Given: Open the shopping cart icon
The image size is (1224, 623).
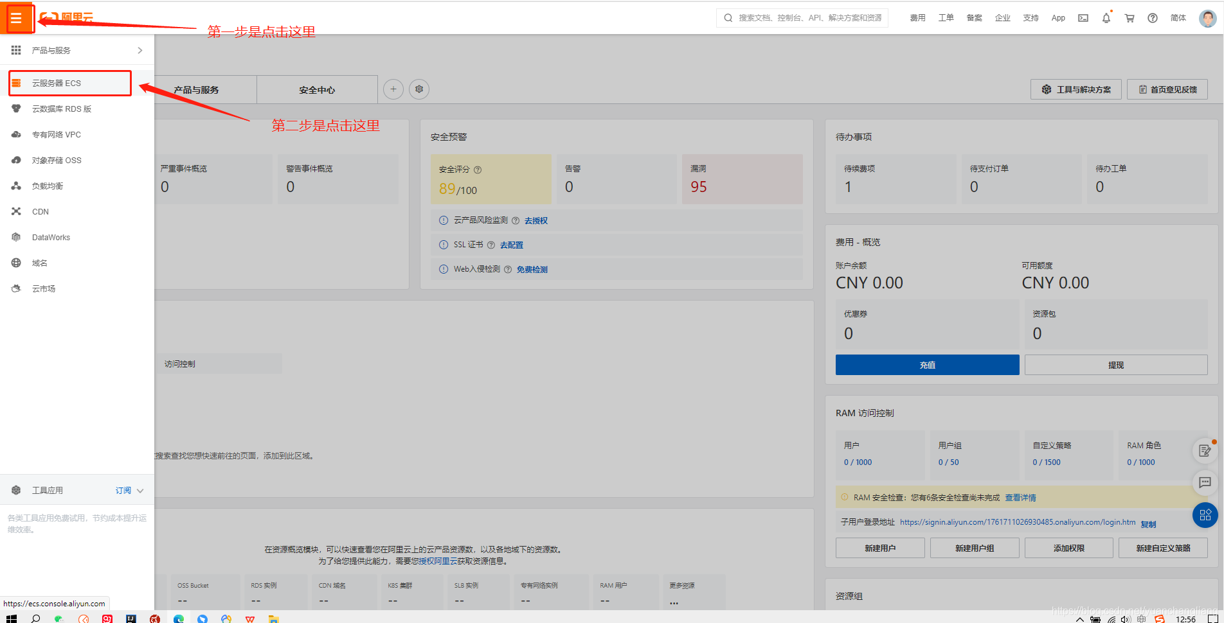Looking at the screenshot, I should (x=1129, y=18).
